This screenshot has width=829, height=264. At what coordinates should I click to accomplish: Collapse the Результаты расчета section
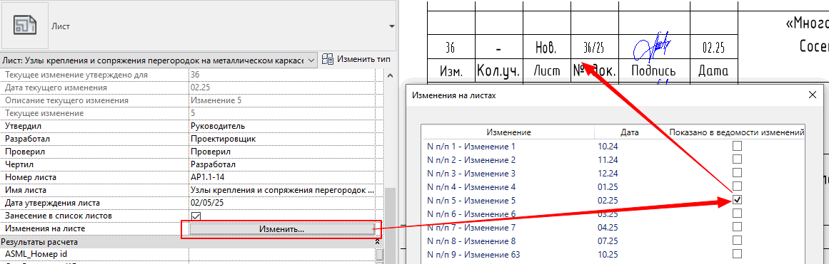378,242
